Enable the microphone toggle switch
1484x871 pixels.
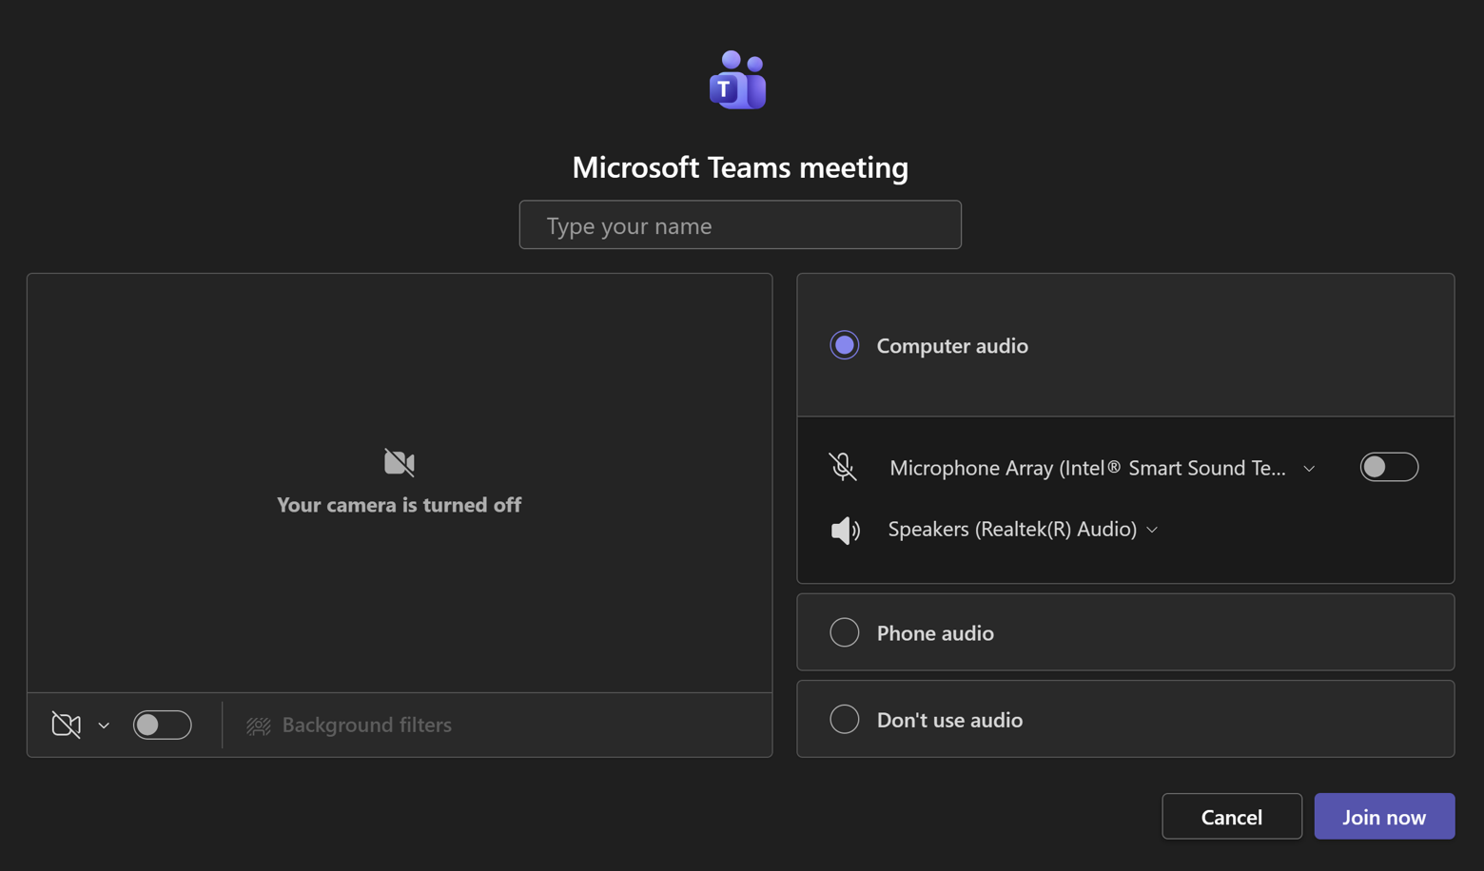[1389, 467]
